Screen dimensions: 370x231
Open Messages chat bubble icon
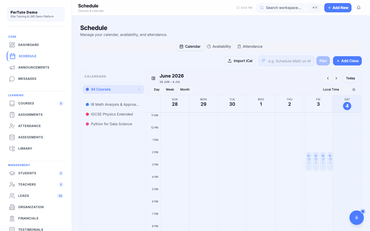tap(12, 79)
